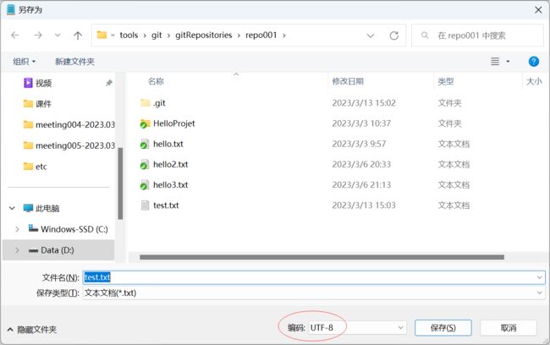Screen dimensions: 550x345
Task: Expand the Windows-SSD (C:) drive
Action: tap(17, 229)
